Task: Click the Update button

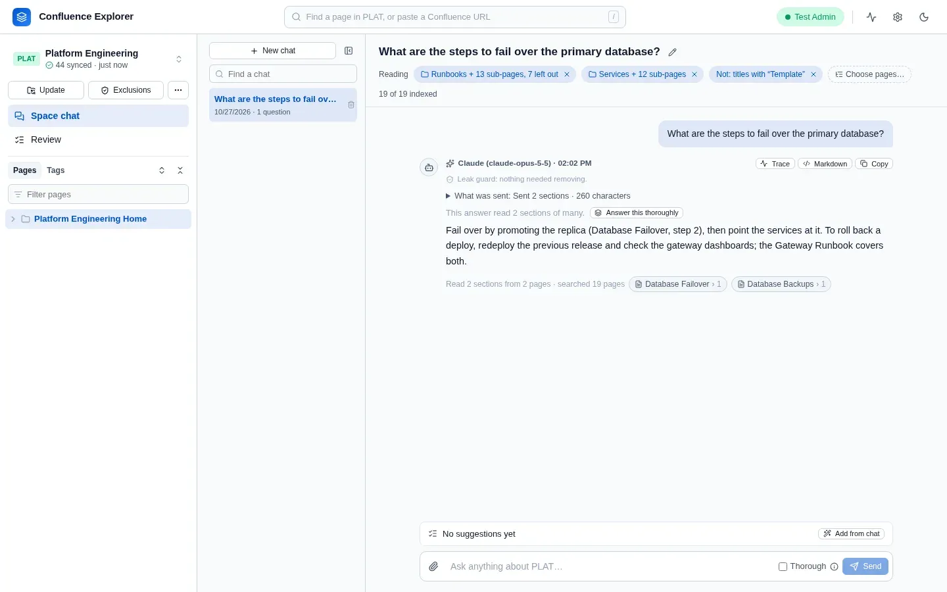Action: [46, 90]
